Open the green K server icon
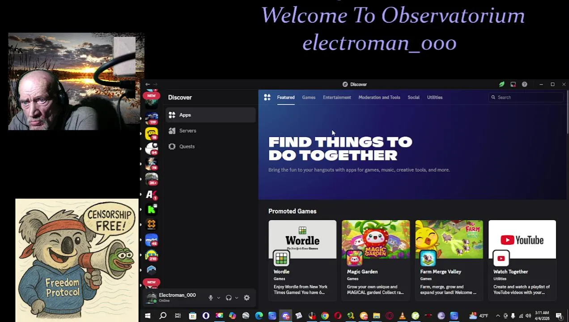Screen dimensions: 569x322 tap(152, 209)
